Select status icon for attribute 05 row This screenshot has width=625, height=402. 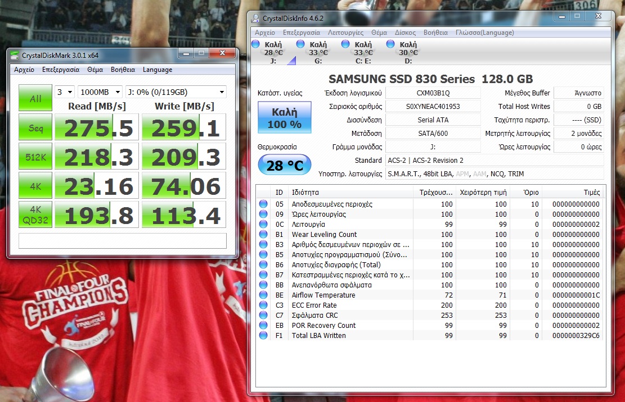pyautogui.click(x=263, y=204)
